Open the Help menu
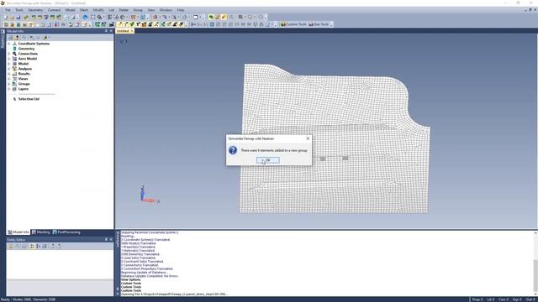Screen dimensions: 538x302 (181, 10)
